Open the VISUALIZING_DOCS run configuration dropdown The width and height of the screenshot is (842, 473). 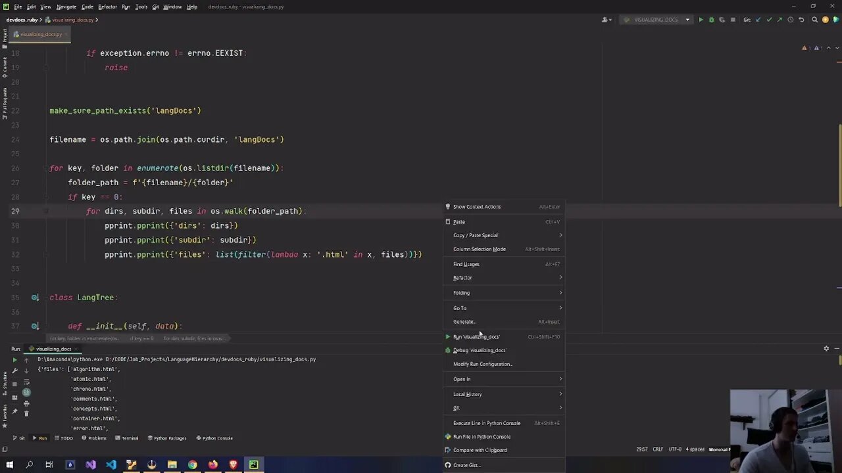coord(656,20)
